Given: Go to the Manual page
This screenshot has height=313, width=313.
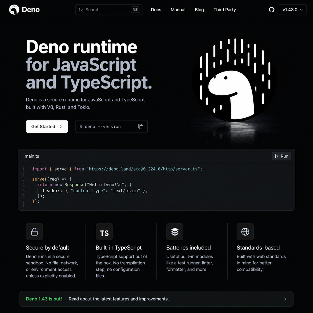Looking at the screenshot, I should pos(178,9).
